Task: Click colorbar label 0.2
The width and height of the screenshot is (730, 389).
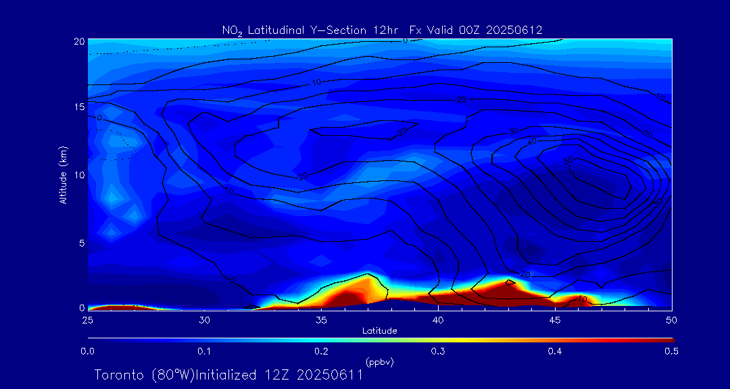Action: tap(321, 351)
